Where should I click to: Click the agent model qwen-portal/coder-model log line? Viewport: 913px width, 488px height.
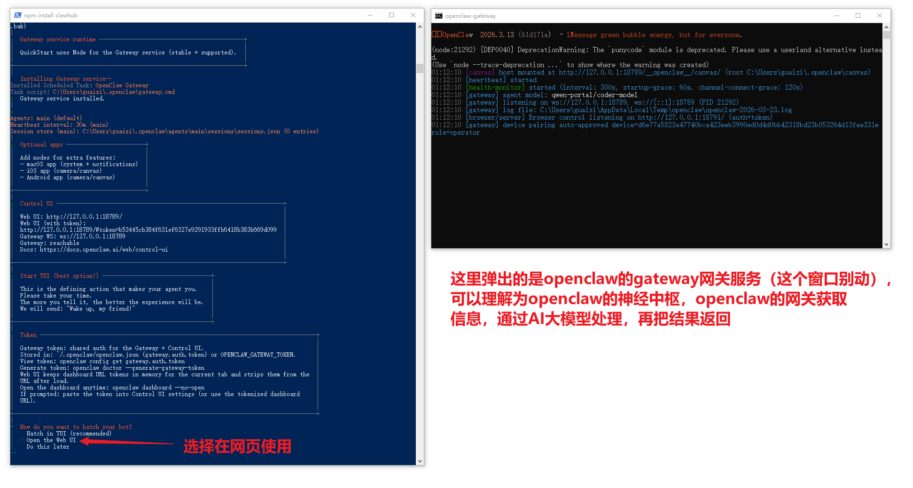click(534, 95)
